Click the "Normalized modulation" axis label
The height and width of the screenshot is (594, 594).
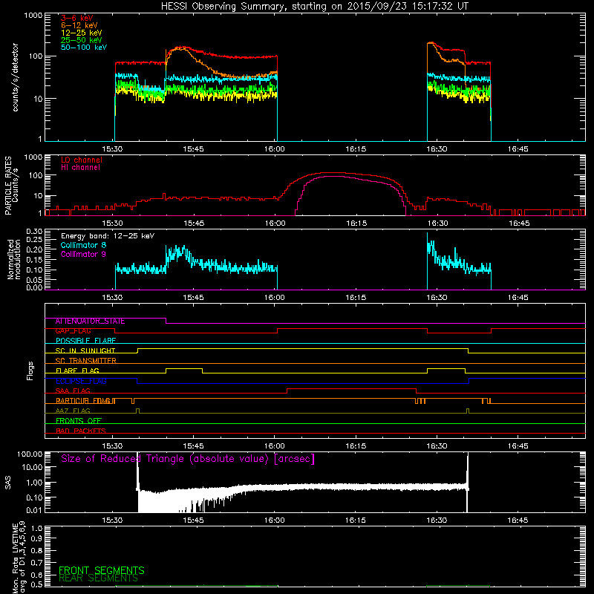pos(14,259)
